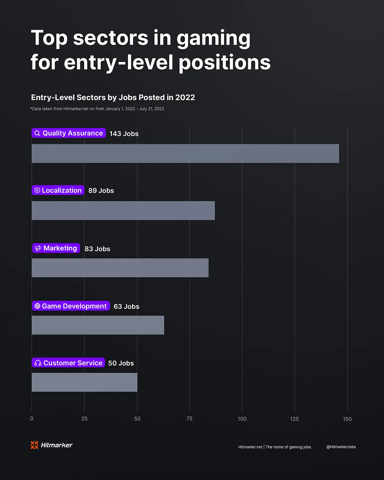This screenshot has height=480, width=384.
Task: Select the Game Development label
Action: [74, 306]
